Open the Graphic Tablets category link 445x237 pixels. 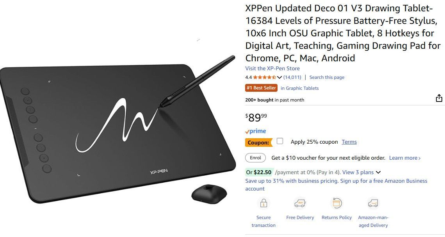300,88
